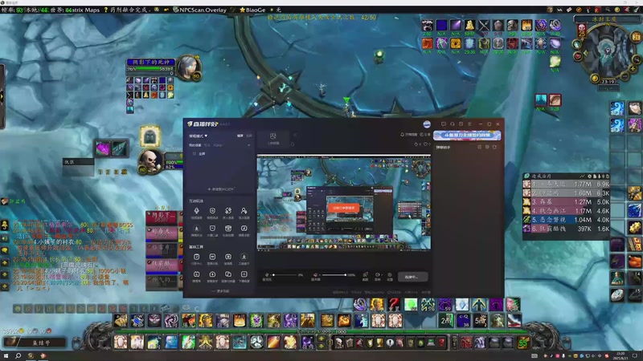Pop out the danmaku helper panel with the last header icon
The image size is (643, 361).
point(495,147)
